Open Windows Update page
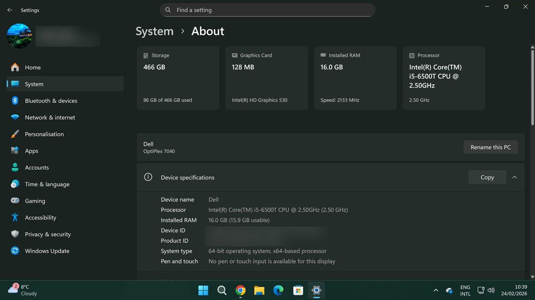This screenshot has width=535, height=300. point(47,251)
